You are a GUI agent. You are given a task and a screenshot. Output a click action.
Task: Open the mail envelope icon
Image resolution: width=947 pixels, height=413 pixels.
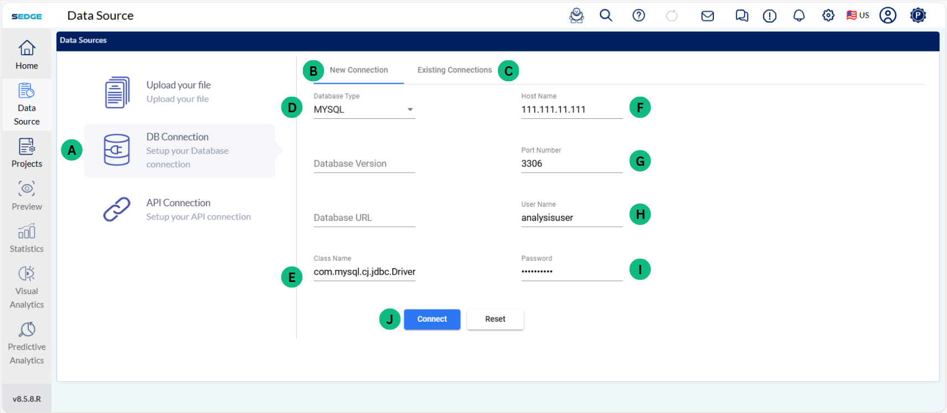tap(707, 16)
